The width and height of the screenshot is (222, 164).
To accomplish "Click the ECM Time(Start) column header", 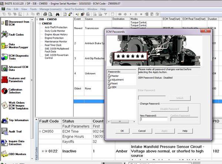I will point(172,19).
